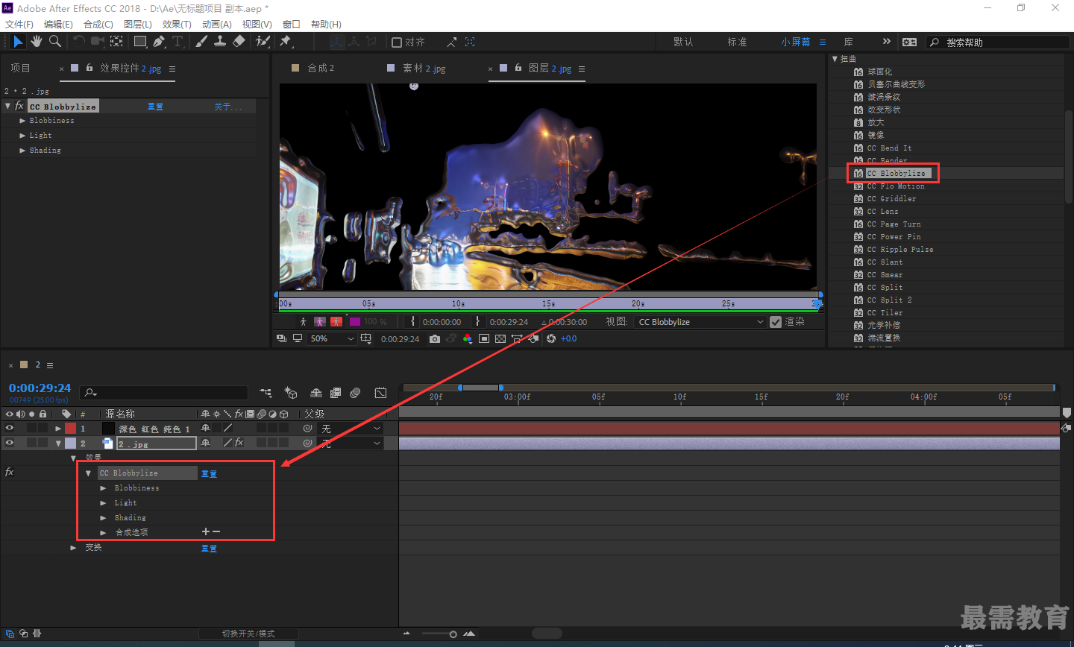Screen dimensions: 1074x647
Task: Select the Eraser tool
Action: pyautogui.click(x=239, y=42)
